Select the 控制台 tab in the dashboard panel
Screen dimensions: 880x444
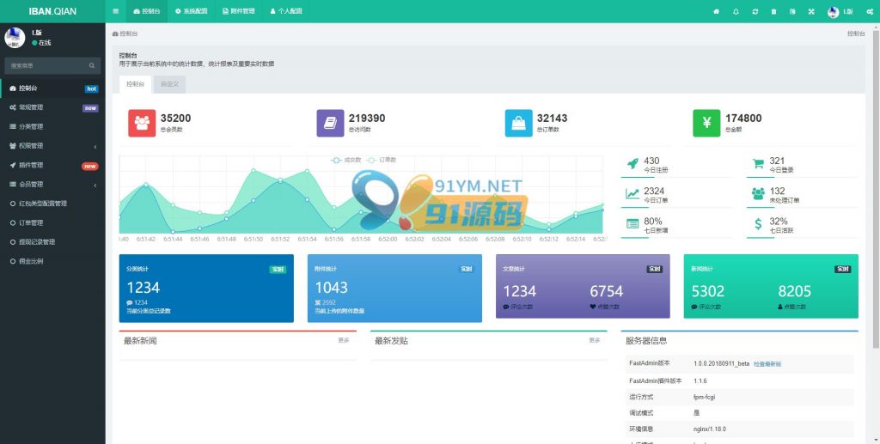tap(135, 84)
